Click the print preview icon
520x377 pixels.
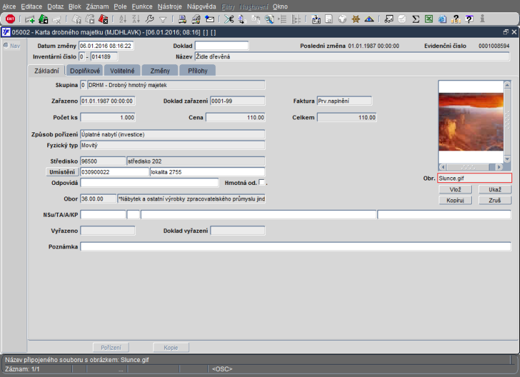[196, 19]
